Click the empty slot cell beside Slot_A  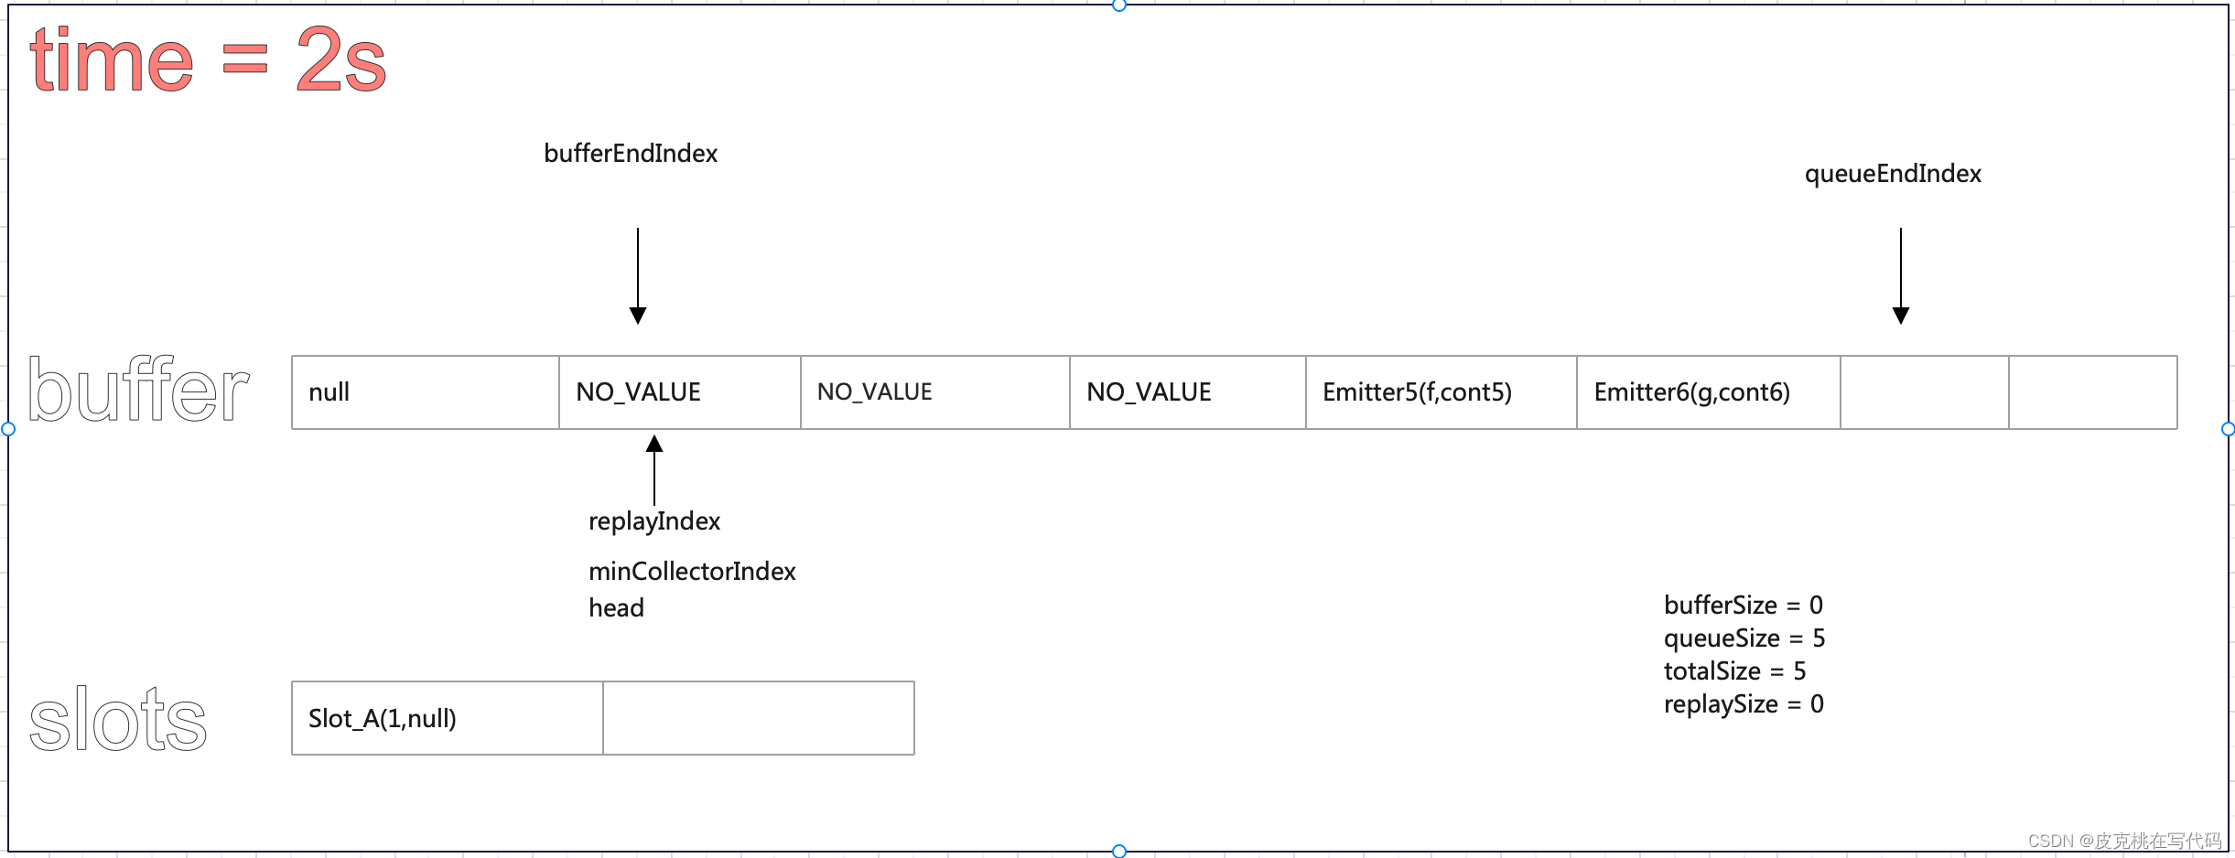(x=759, y=718)
